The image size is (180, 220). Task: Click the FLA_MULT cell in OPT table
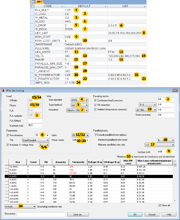coord(49,10)
